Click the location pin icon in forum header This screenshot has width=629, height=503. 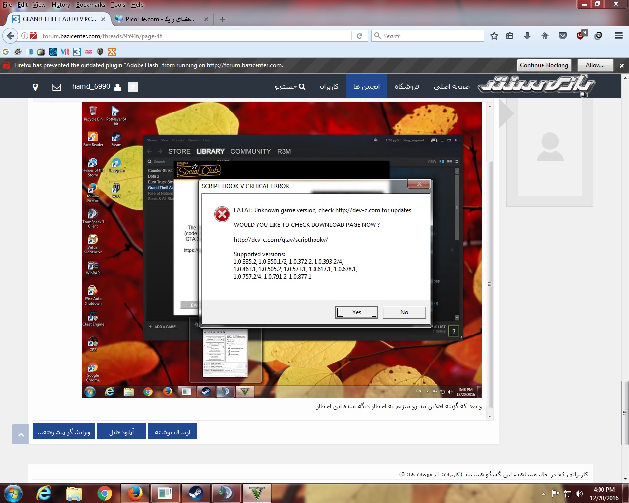35,87
